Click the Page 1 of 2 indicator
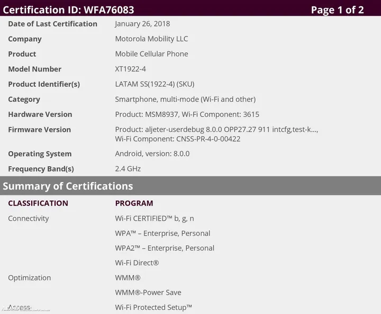The height and width of the screenshot is (314, 381). click(x=337, y=10)
